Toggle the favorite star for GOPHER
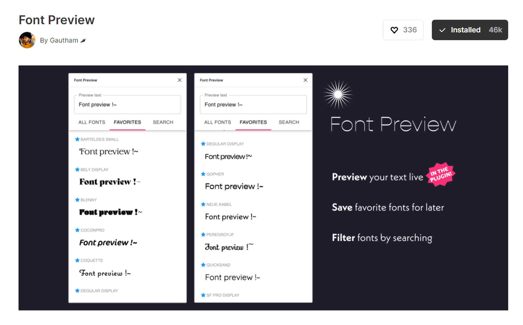Viewport: 523px width, 325px height. pyautogui.click(x=203, y=174)
